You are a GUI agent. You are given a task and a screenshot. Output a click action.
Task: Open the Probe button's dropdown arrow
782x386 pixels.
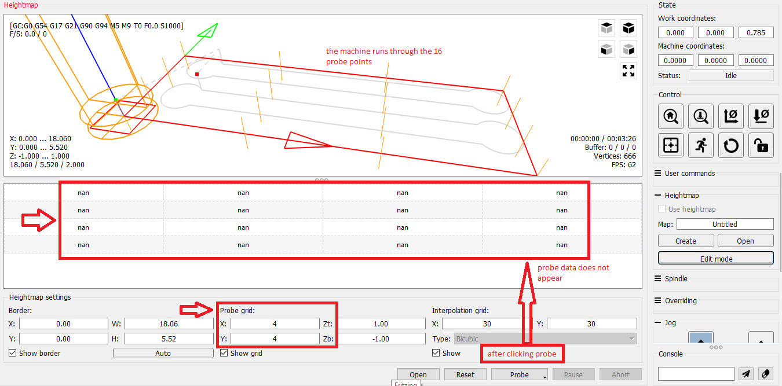[545, 376]
